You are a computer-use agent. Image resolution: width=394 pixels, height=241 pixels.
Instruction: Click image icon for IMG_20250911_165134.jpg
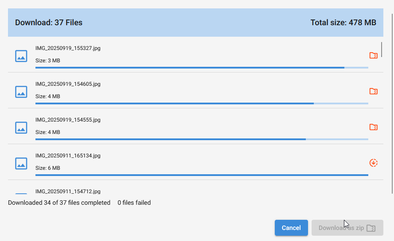click(x=21, y=163)
